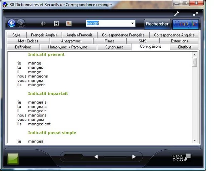Open the Définitions tab
The width and height of the screenshot is (214, 171).
[23, 47]
